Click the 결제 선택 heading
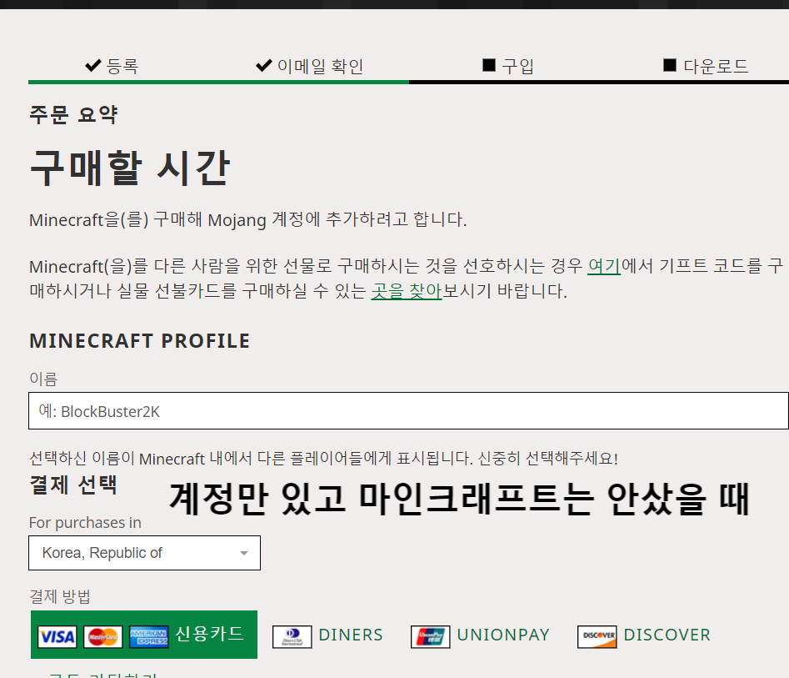789x678 pixels. 73,485
